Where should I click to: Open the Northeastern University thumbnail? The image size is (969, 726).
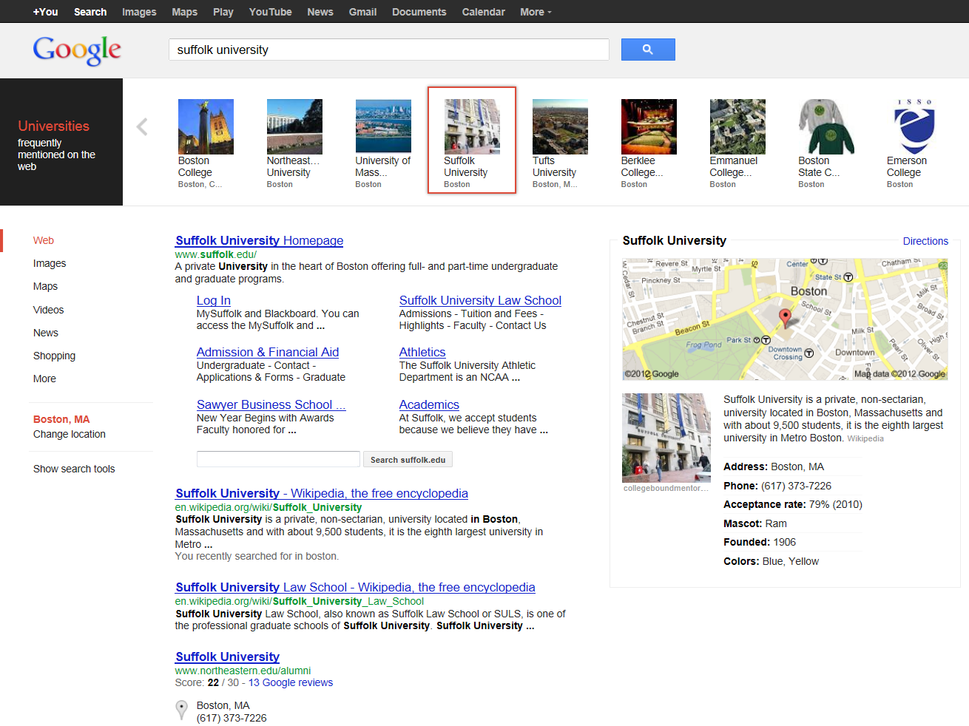coord(294,126)
